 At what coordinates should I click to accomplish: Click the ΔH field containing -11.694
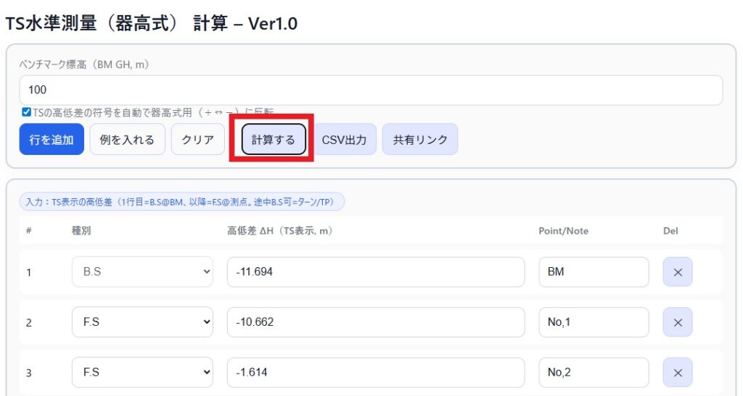(375, 272)
